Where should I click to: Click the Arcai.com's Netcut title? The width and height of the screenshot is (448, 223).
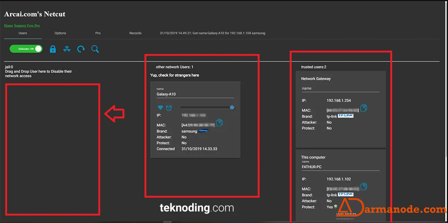click(35, 14)
